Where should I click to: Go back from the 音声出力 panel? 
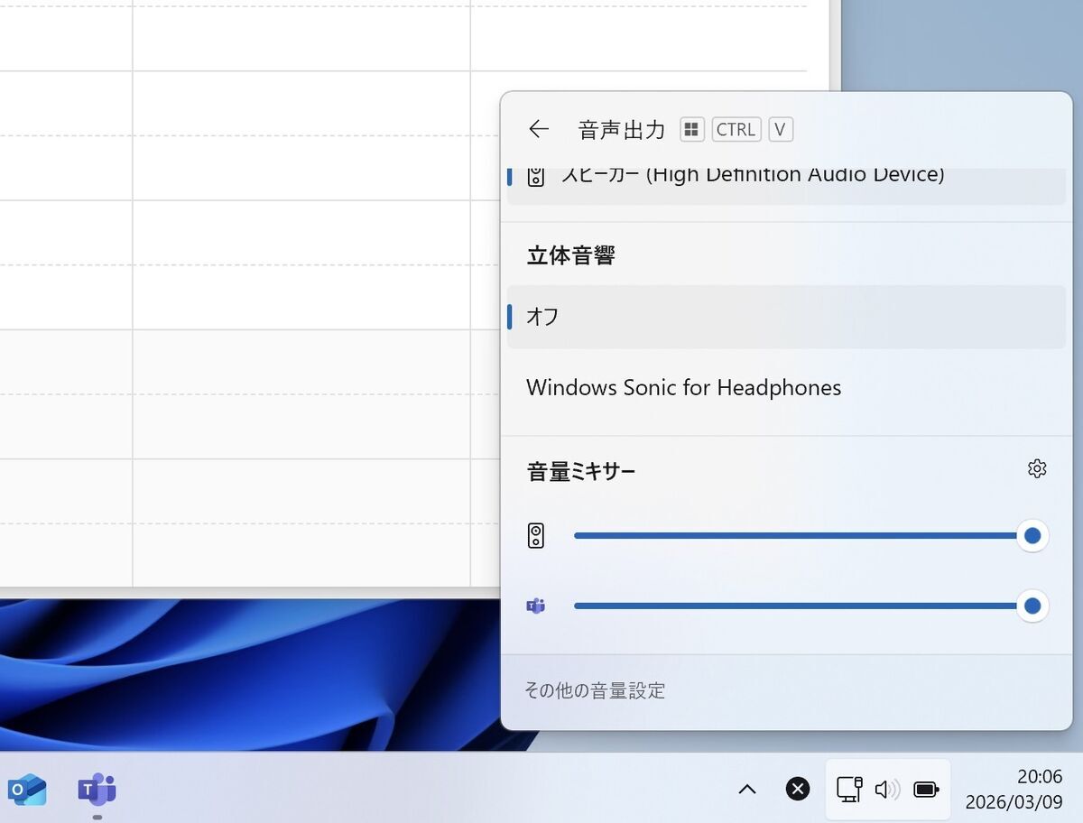click(x=539, y=129)
